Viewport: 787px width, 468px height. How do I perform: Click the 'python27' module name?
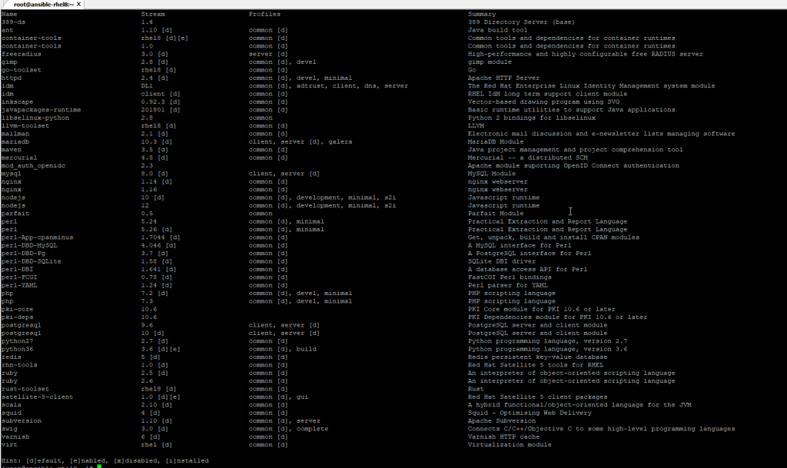pos(18,341)
